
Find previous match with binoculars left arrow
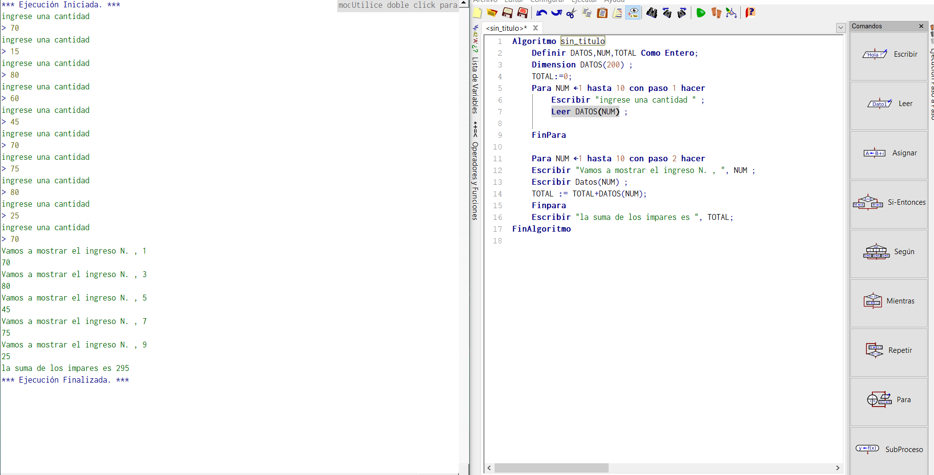pyautogui.click(x=667, y=13)
